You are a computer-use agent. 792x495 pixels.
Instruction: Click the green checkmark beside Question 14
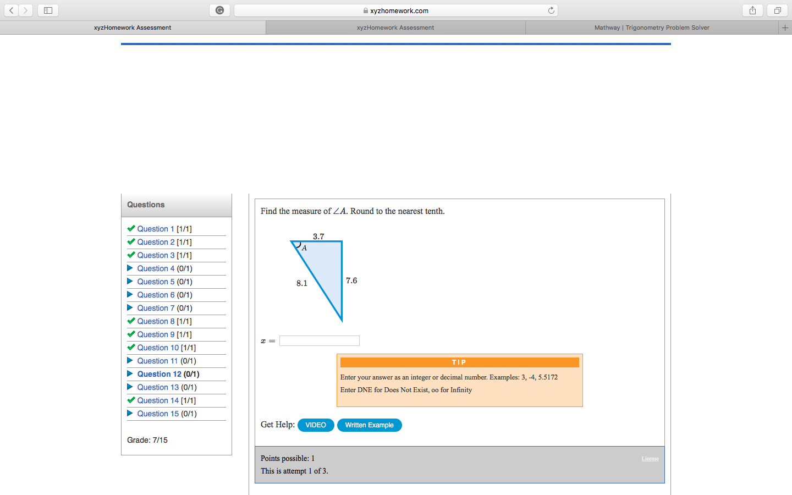[x=131, y=400]
